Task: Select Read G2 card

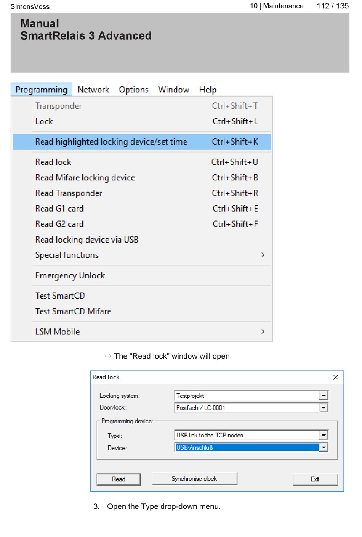Action: point(142,224)
